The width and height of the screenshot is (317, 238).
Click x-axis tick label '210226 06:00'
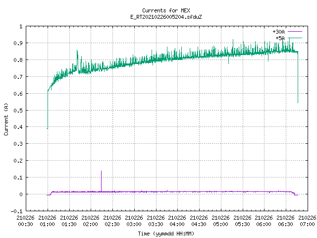point(264,221)
